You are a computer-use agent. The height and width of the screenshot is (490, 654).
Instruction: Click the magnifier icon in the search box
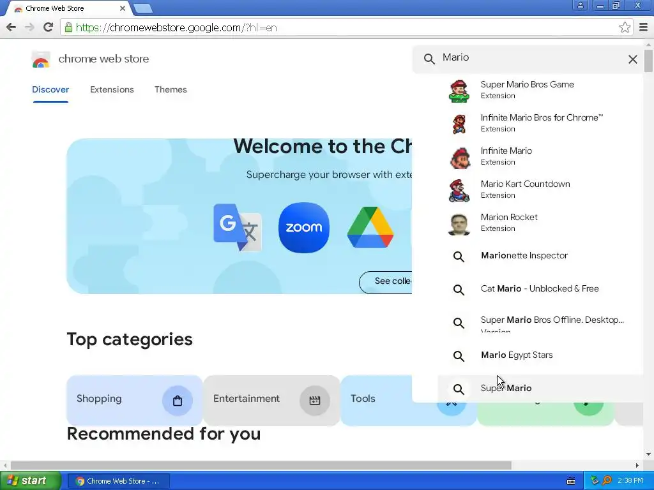tap(429, 59)
